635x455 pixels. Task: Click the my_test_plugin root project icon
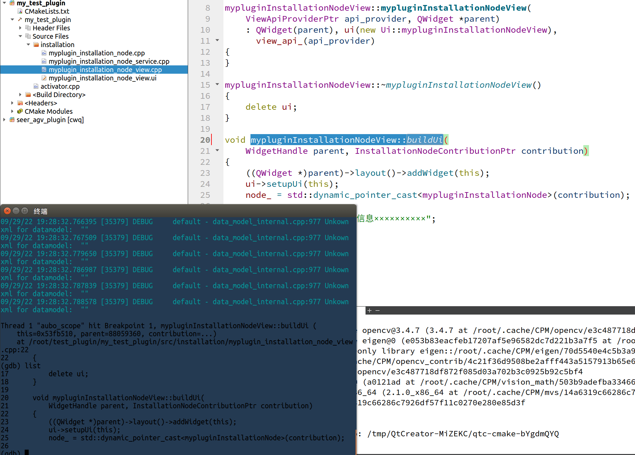[x=12, y=3]
